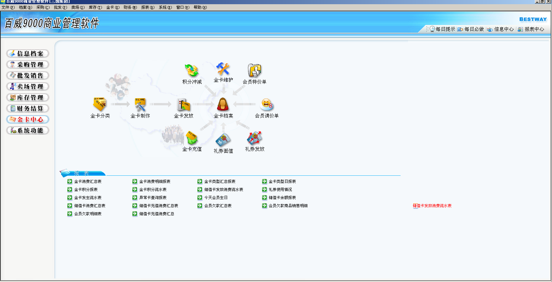Click the 每日提示 clock icon
Viewport: 552px width, 282px height.
[x=432, y=29]
